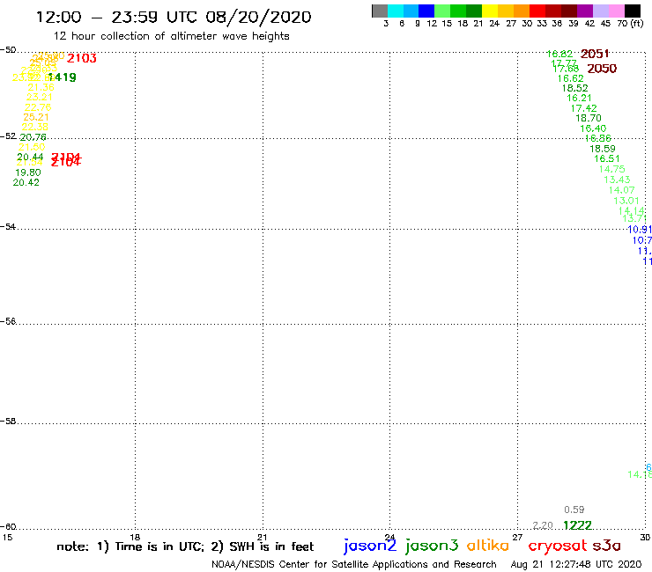Click the cryosat satellite legend label
The width and height of the screenshot is (652, 572).
(x=558, y=546)
